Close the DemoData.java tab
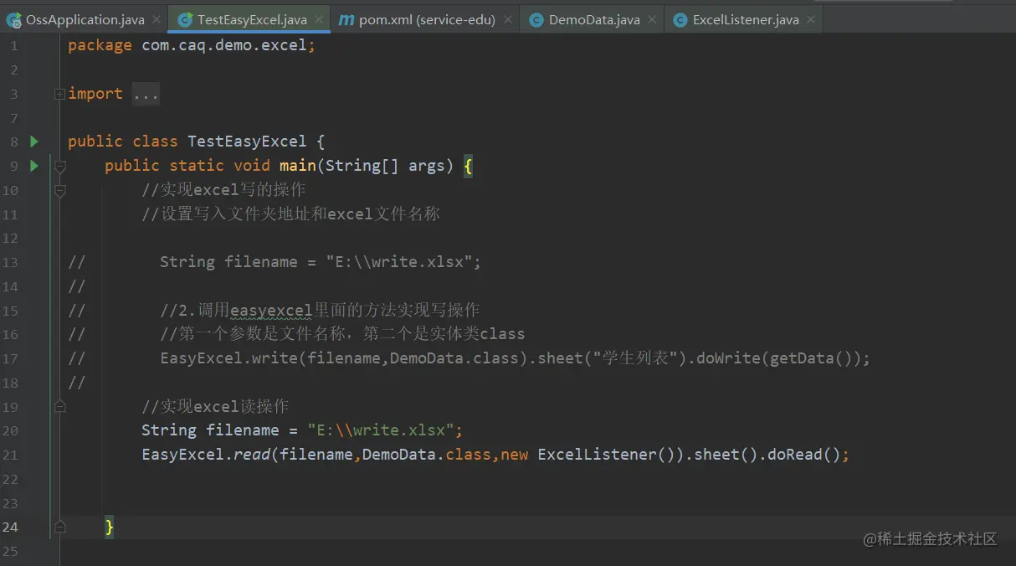Viewport: 1016px width, 566px height. click(652, 19)
